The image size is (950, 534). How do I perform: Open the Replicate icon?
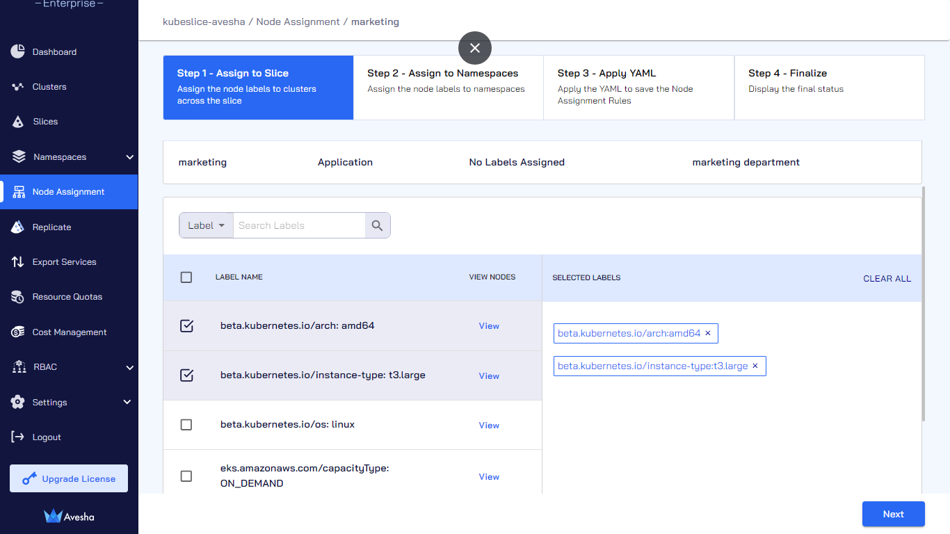[18, 227]
